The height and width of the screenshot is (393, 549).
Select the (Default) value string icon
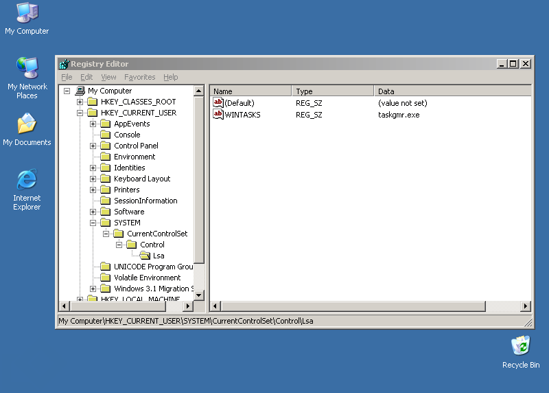click(218, 103)
